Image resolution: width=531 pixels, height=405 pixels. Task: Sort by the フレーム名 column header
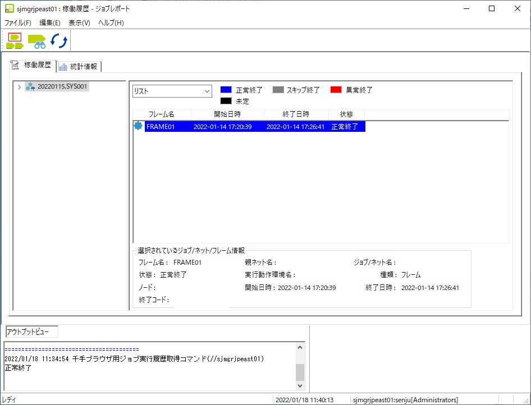click(162, 114)
